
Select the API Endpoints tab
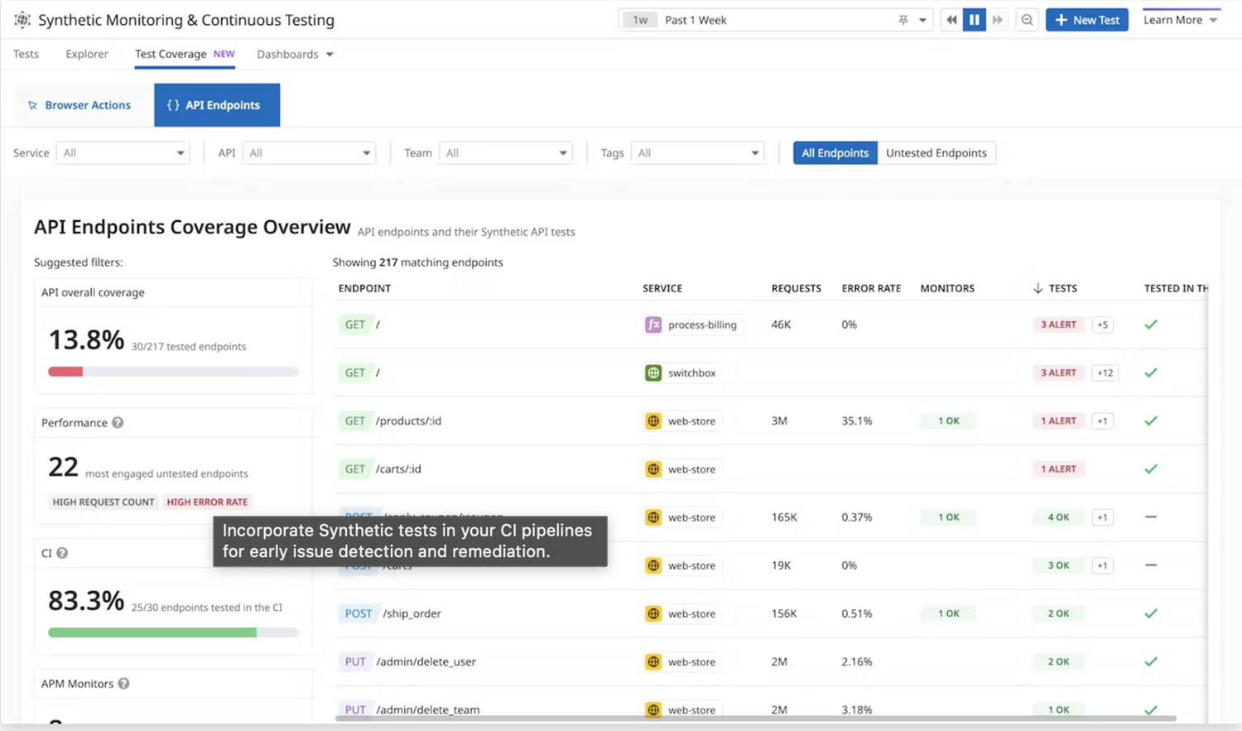pyautogui.click(x=217, y=105)
